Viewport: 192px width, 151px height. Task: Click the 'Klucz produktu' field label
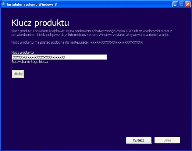coord(23,52)
